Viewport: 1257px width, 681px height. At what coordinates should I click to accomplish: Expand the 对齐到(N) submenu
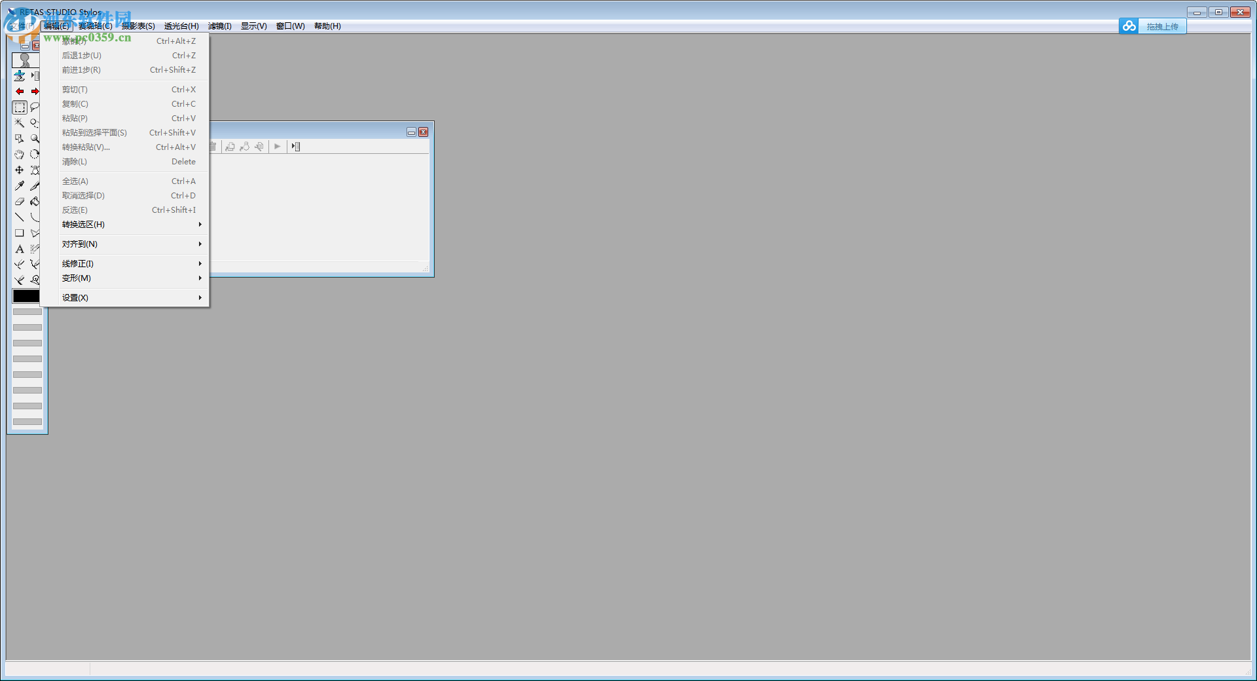coord(125,244)
